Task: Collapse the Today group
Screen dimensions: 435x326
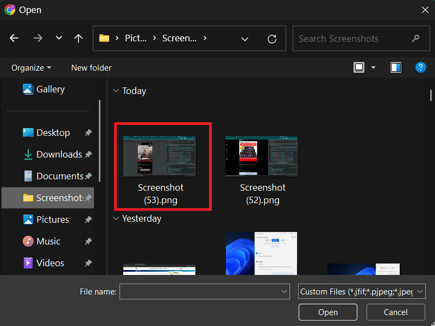Action: click(116, 91)
